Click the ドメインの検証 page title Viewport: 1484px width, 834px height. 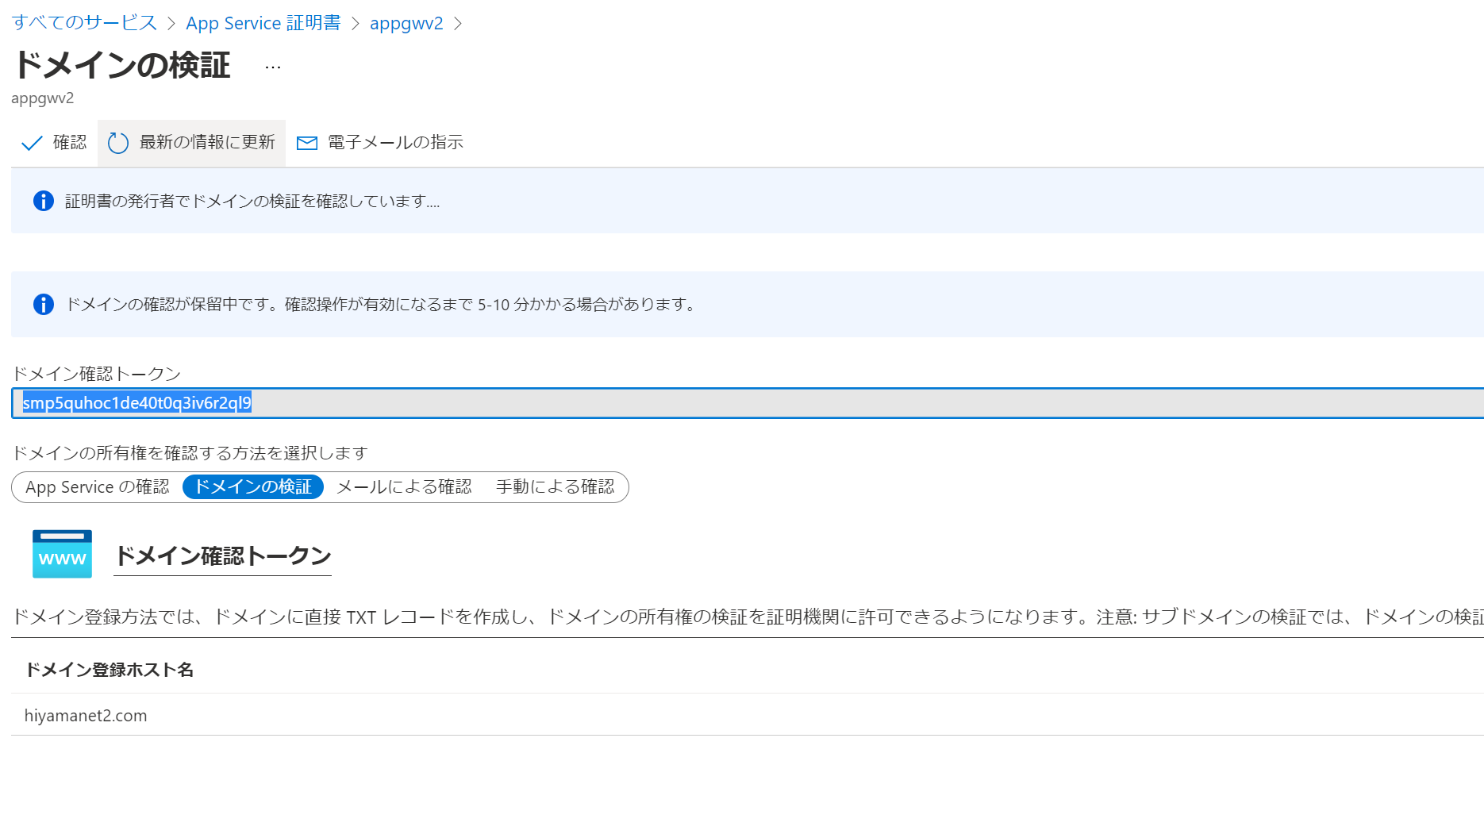[x=121, y=65]
